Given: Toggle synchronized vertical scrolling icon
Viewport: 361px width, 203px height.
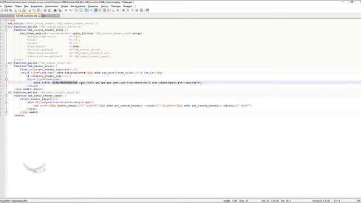Looking at the screenshot, I should point(76,10).
